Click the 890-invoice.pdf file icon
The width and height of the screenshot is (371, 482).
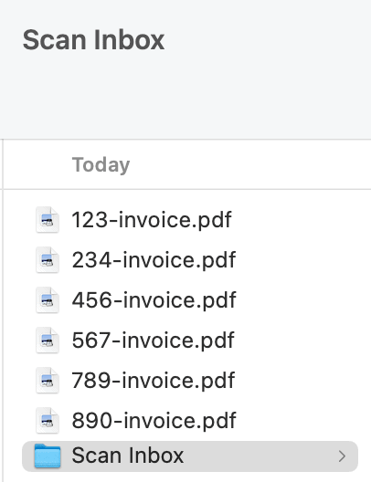[x=48, y=421]
